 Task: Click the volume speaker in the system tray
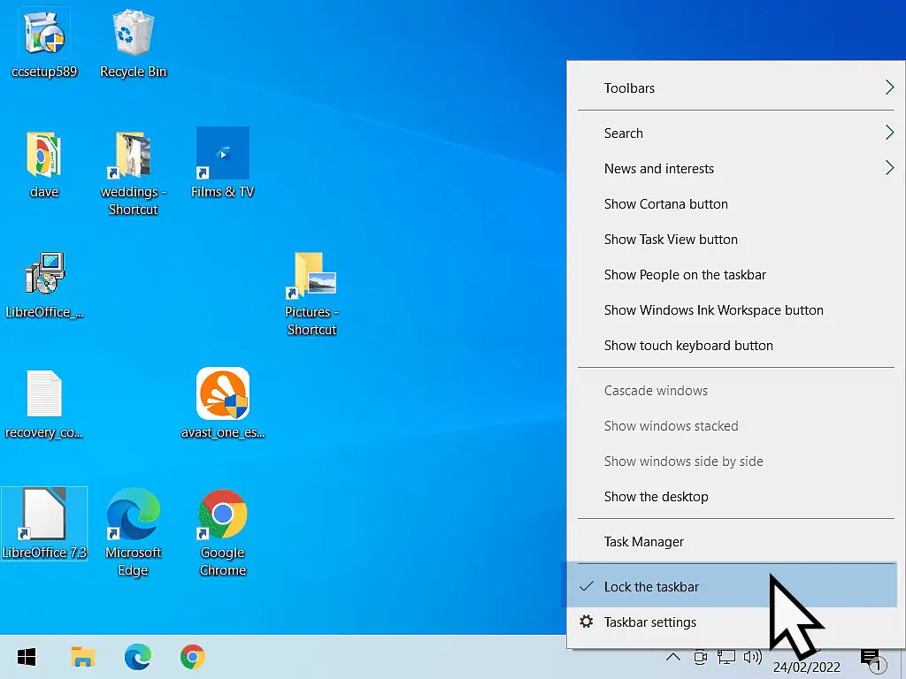click(x=753, y=657)
